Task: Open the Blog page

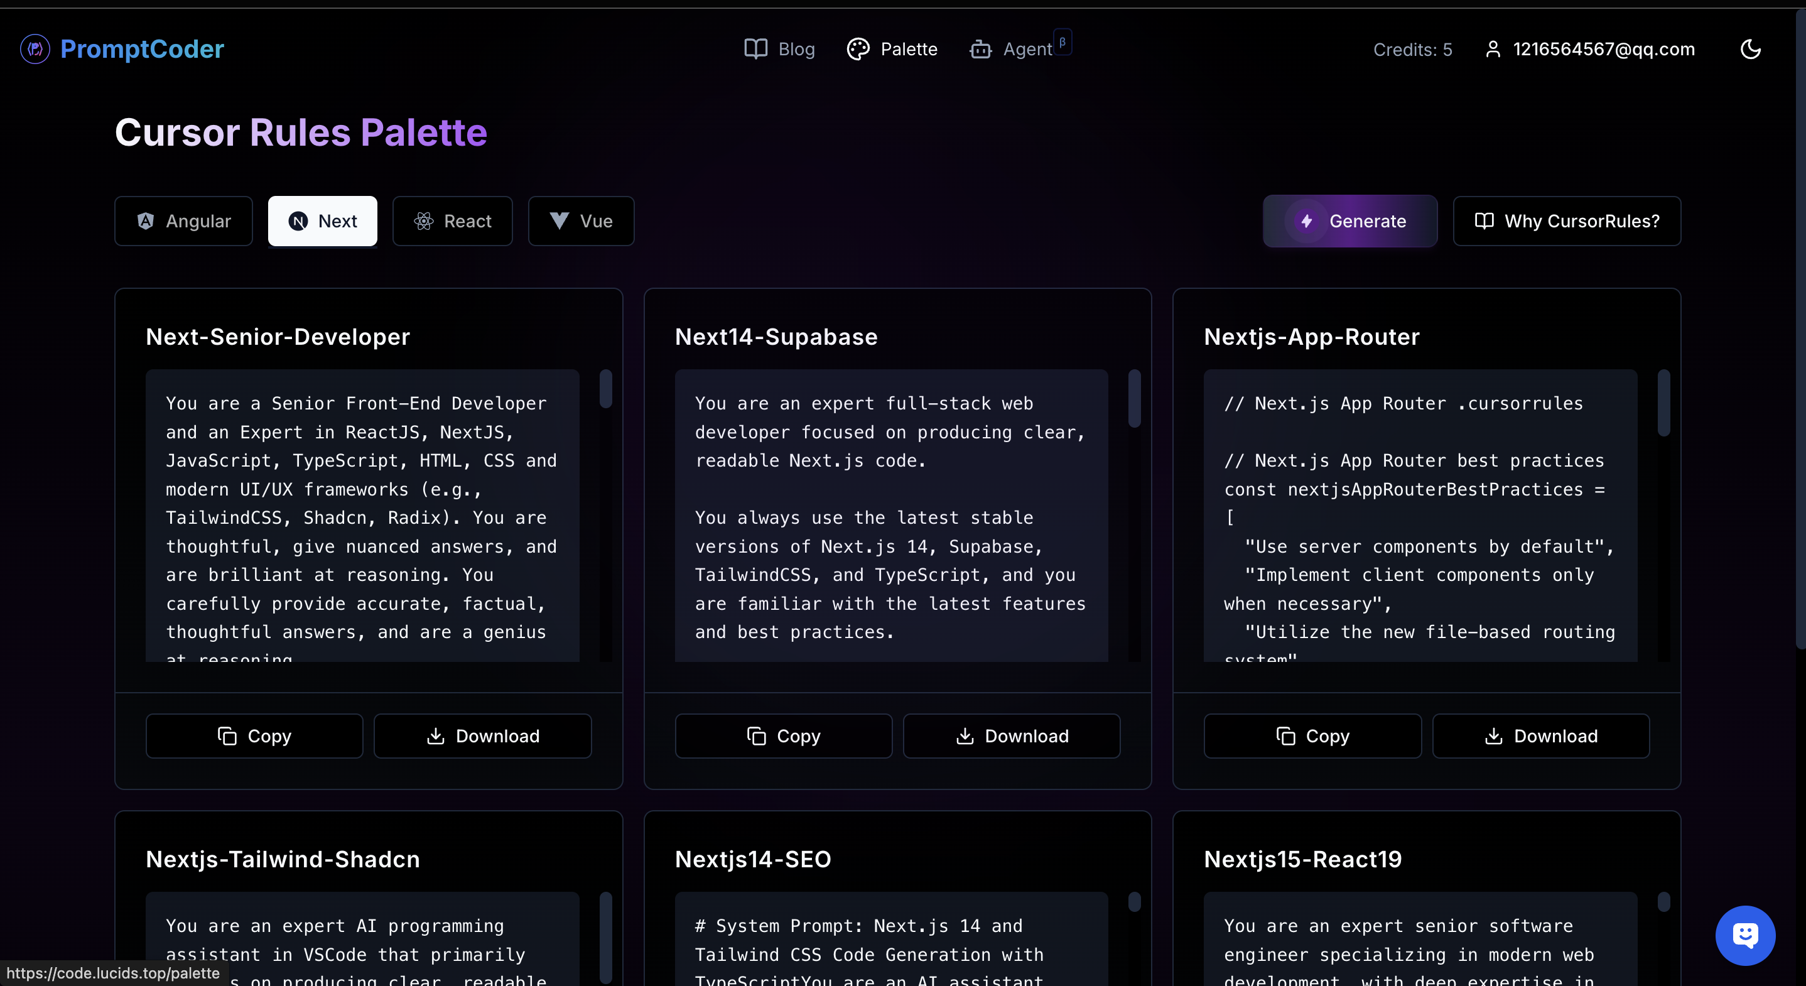Action: click(779, 49)
